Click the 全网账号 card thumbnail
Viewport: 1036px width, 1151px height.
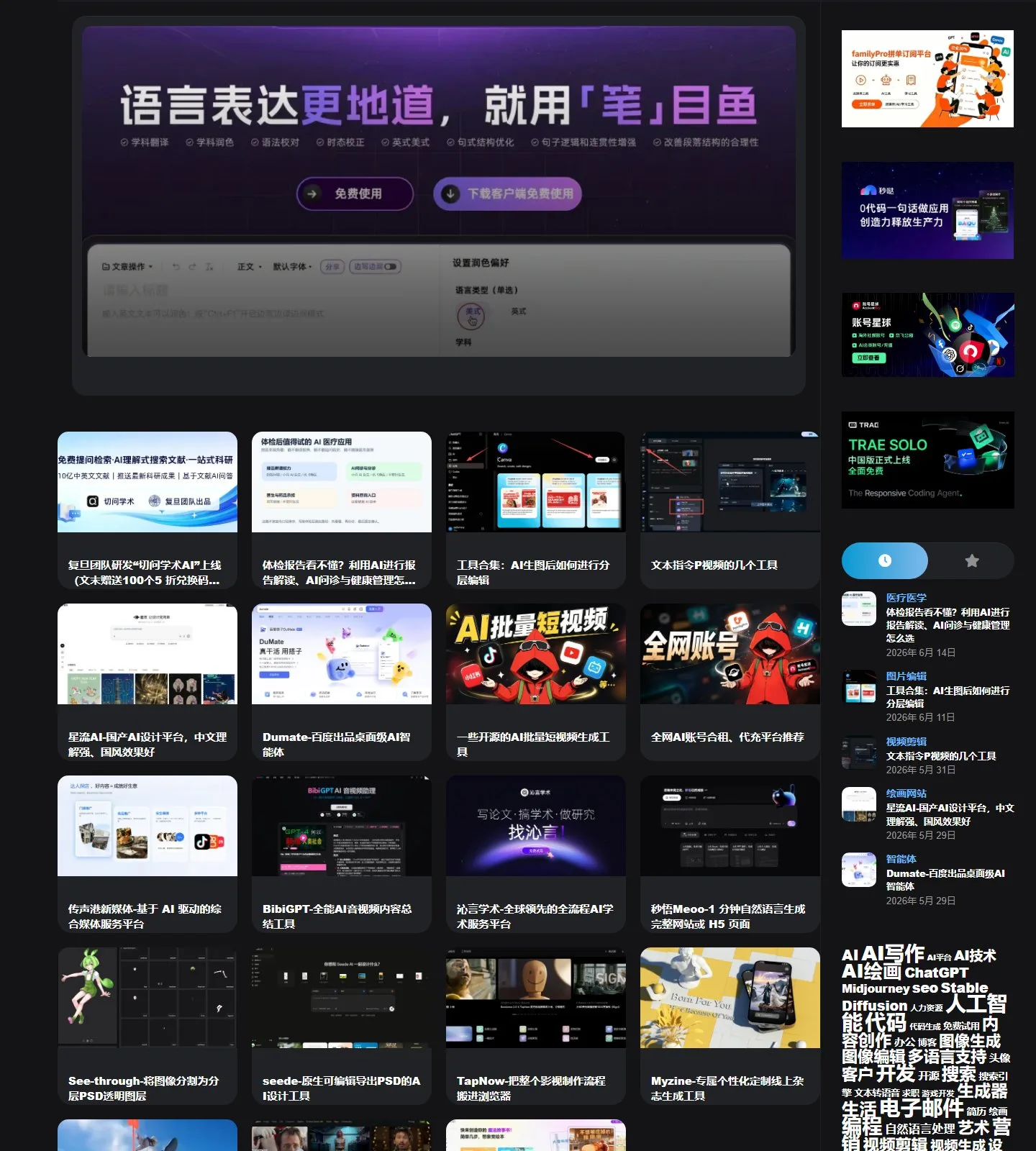coord(730,654)
